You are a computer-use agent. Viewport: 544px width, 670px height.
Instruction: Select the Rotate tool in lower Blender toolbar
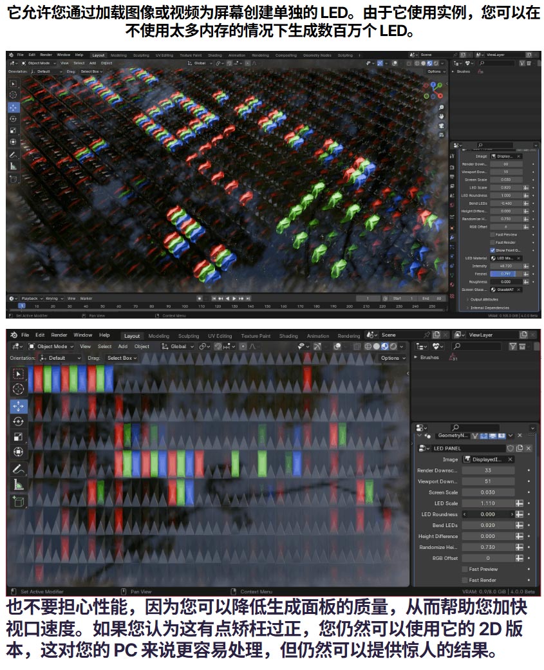pos(18,422)
